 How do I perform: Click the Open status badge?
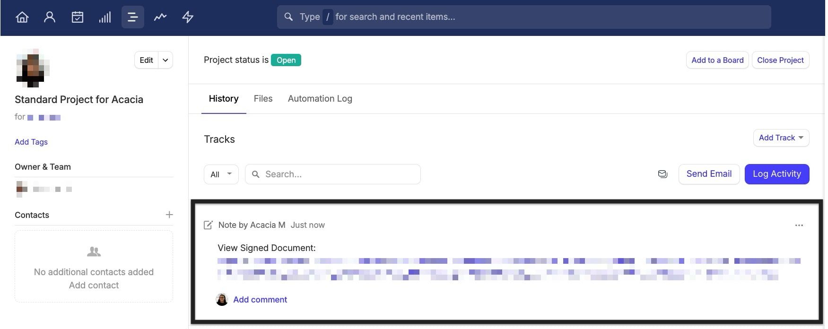tap(286, 60)
